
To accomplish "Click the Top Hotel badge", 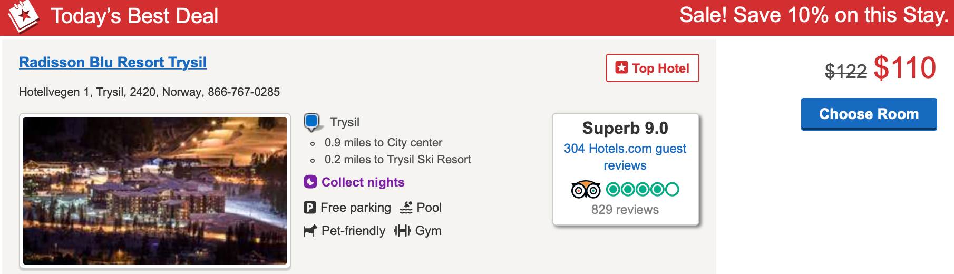I will pyautogui.click(x=653, y=68).
